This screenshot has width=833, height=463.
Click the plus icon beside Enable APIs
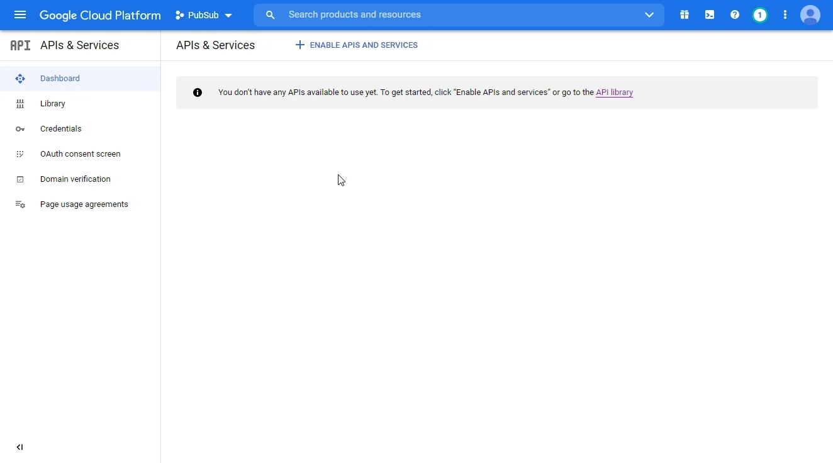coord(300,45)
